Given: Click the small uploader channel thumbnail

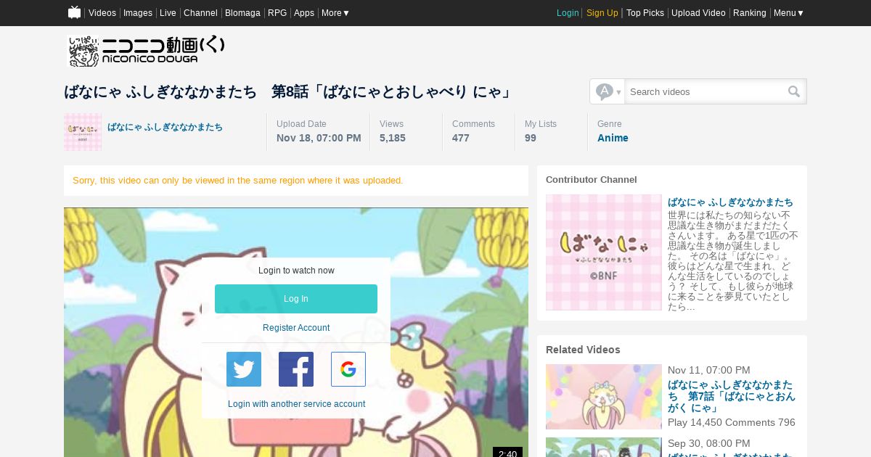Looking at the screenshot, I should pos(83,132).
